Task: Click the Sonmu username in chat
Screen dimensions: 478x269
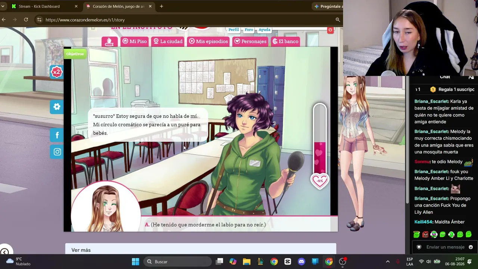Action: (x=422, y=162)
